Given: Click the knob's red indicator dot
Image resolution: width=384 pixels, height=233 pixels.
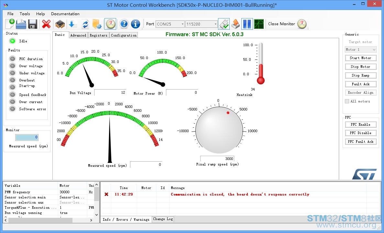Looking at the screenshot, I should tap(228, 113).
